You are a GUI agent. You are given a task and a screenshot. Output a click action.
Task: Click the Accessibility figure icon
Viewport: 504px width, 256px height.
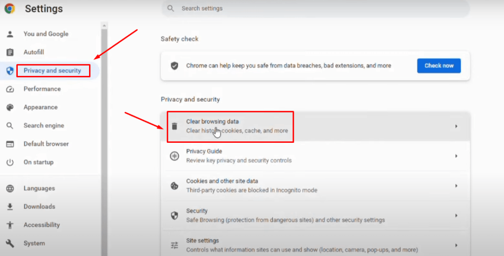[x=10, y=225]
